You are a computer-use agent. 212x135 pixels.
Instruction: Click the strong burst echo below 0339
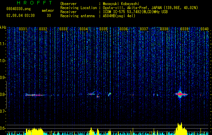click(x=180, y=94)
